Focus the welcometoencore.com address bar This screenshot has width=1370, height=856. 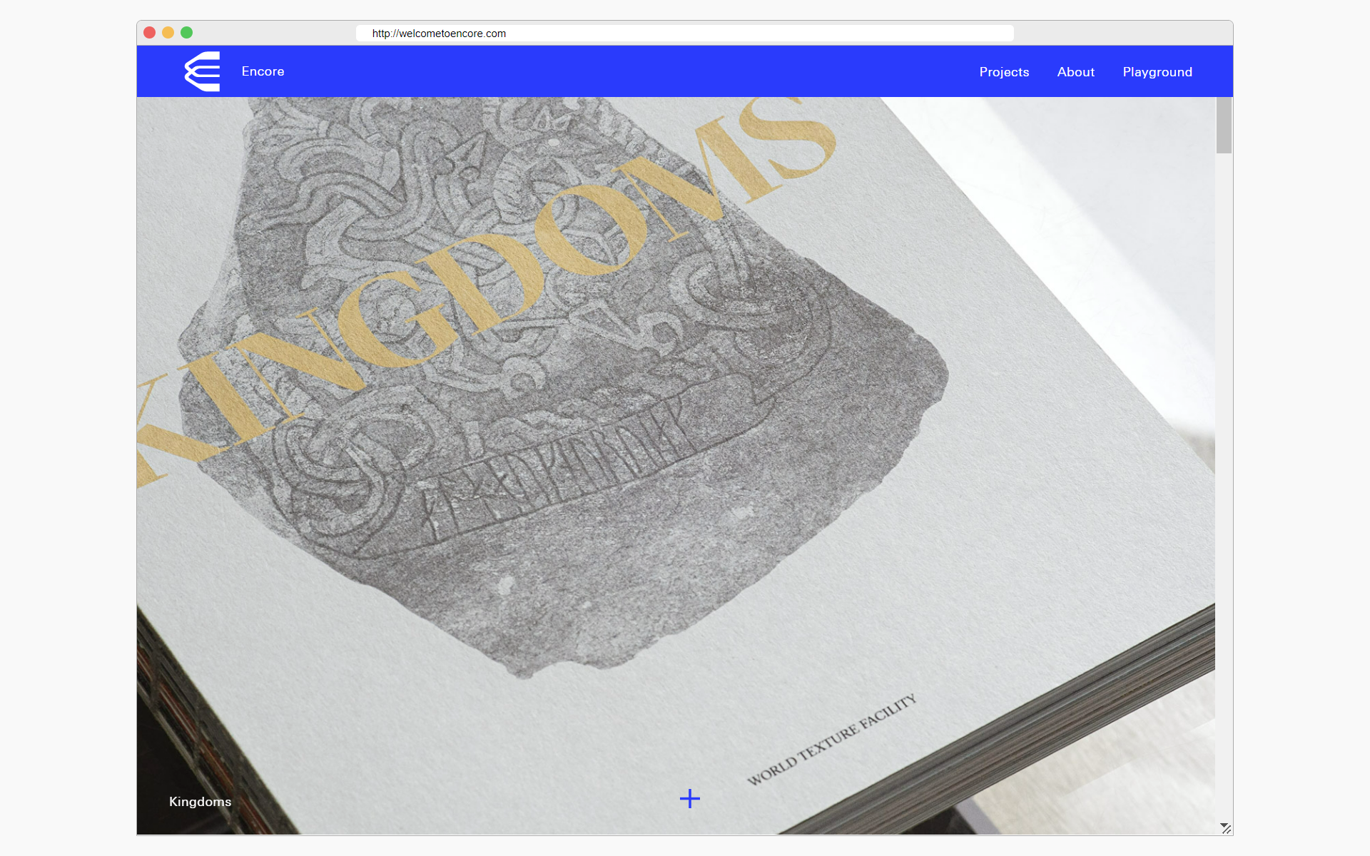(x=684, y=34)
